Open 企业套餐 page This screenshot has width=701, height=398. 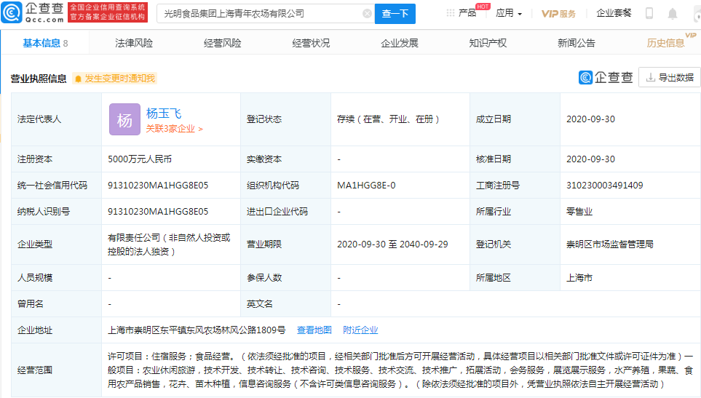coord(614,13)
